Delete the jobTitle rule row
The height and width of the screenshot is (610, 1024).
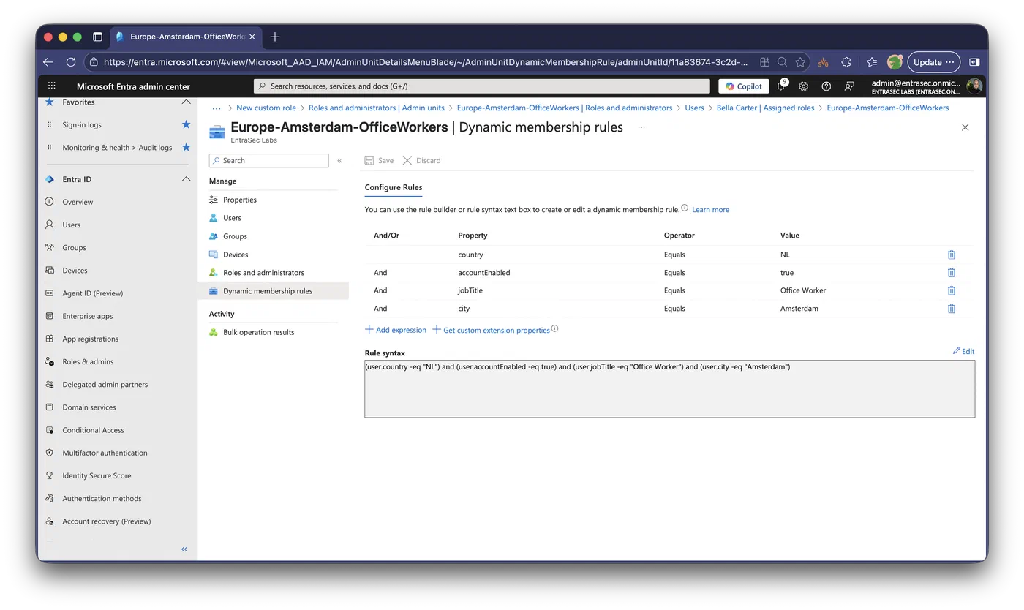pyautogui.click(x=951, y=290)
